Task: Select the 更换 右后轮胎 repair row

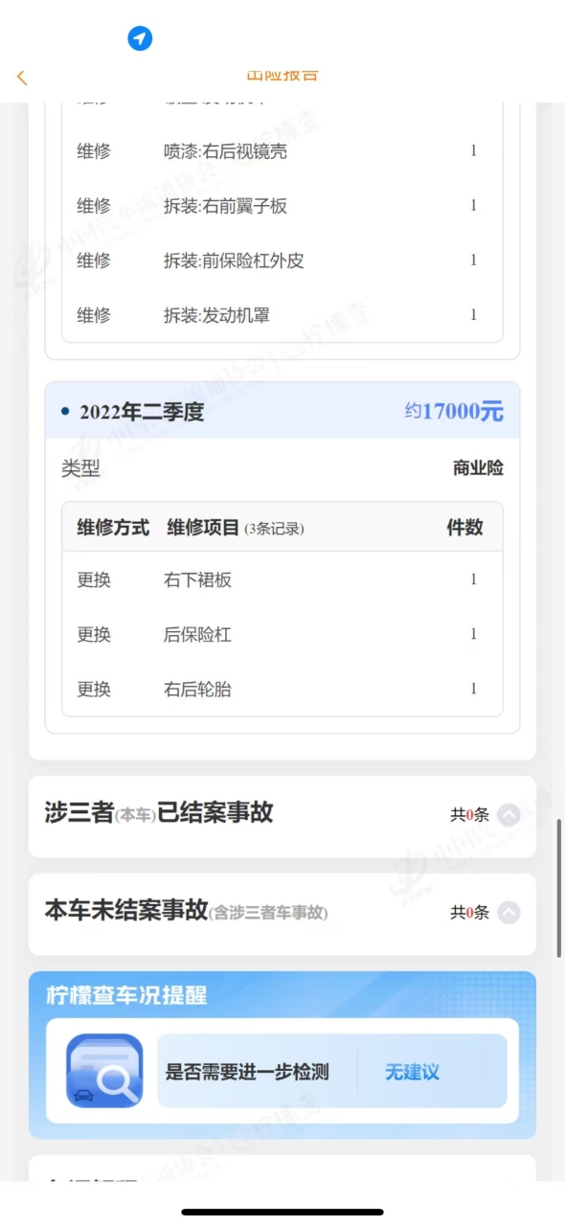Action: (282, 689)
